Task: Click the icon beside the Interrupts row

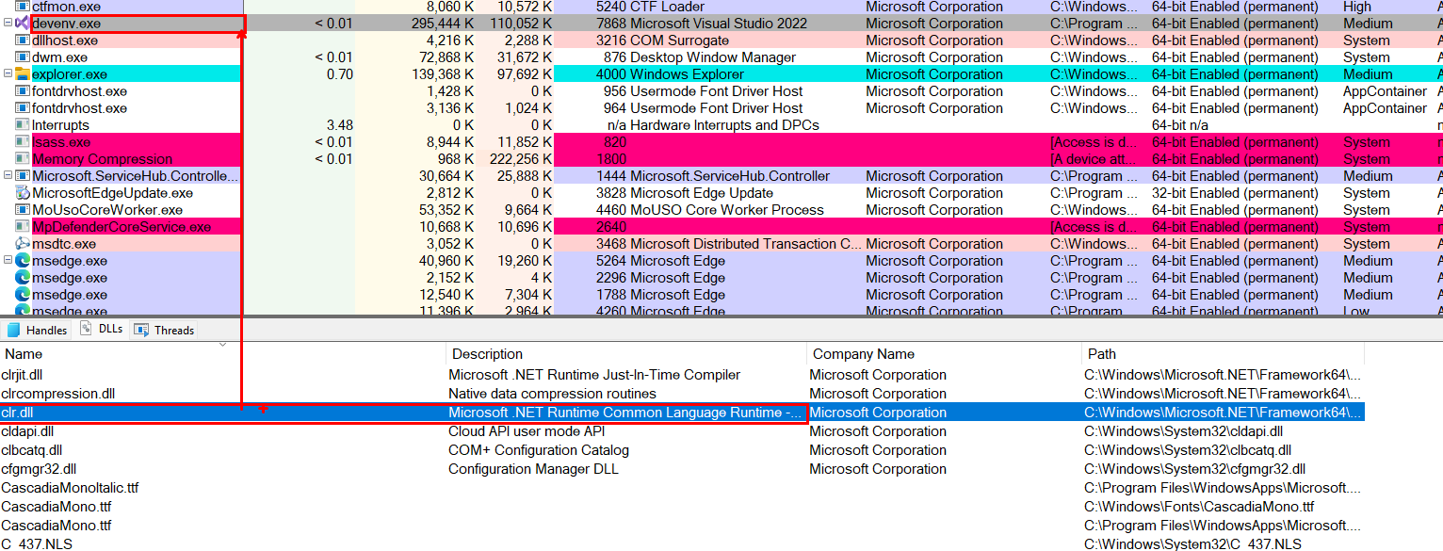Action: pyautogui.click(x=23, y=125)
